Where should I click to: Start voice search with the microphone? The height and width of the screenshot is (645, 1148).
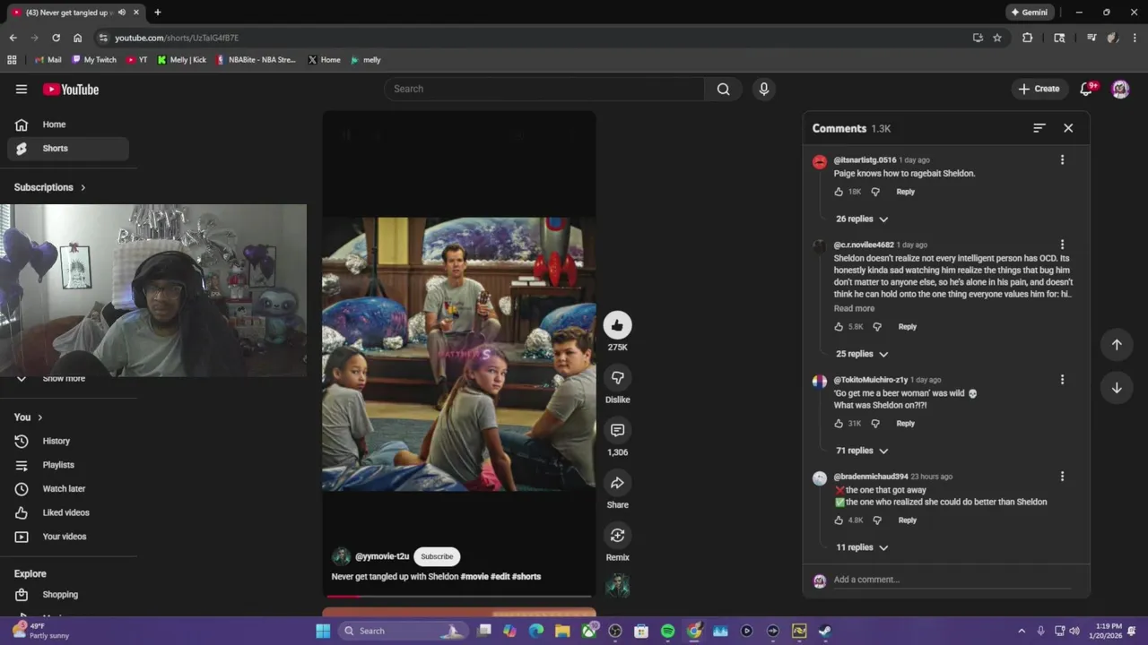[764, 89]
